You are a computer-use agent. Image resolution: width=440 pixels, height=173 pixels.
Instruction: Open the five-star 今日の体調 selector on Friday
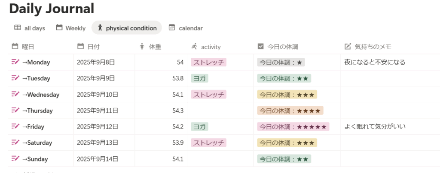point(293,127)
